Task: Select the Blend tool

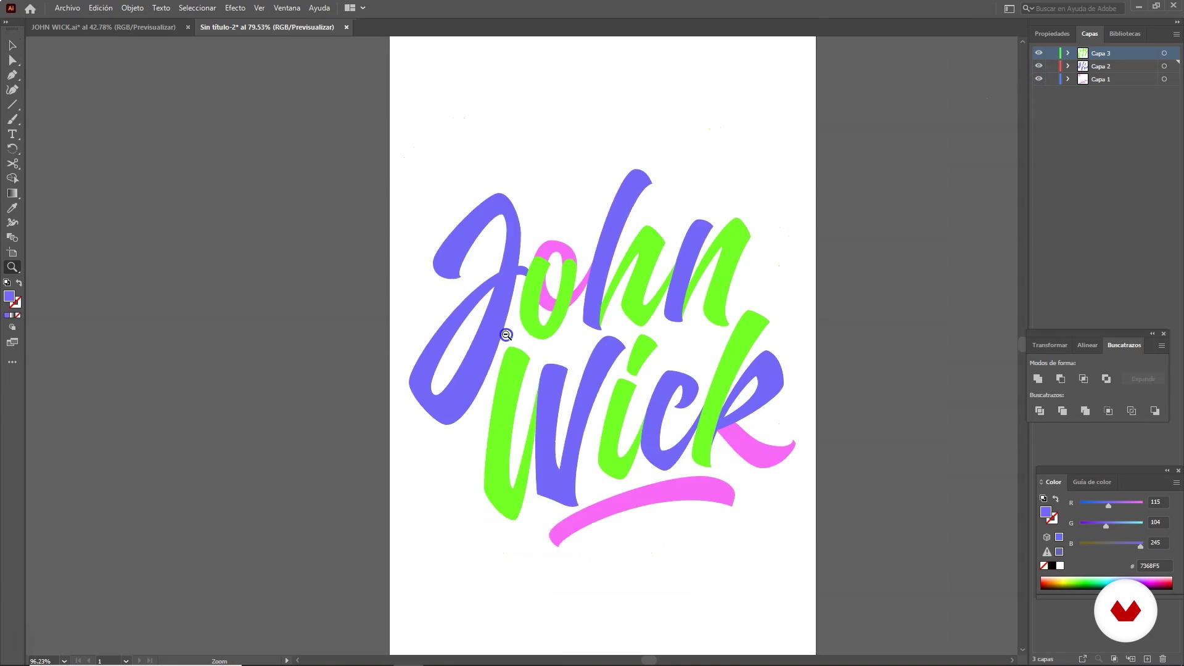Action: click(12, 238)
